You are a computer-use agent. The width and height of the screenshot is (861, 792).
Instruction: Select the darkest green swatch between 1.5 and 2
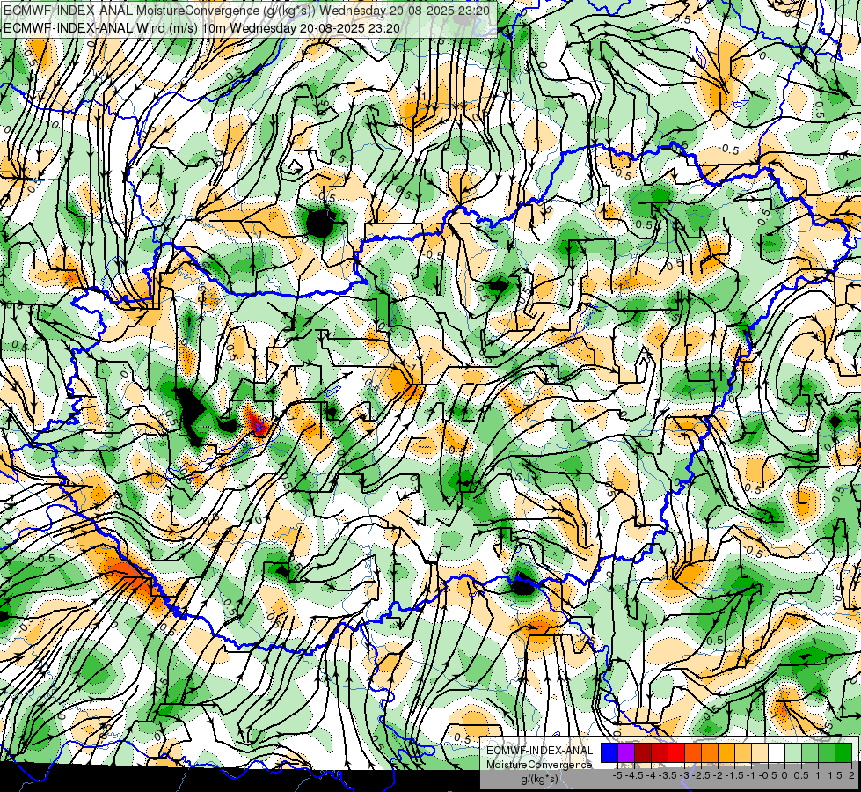click(843, 752)
